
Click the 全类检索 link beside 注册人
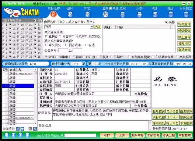click(x=141, y=94)
